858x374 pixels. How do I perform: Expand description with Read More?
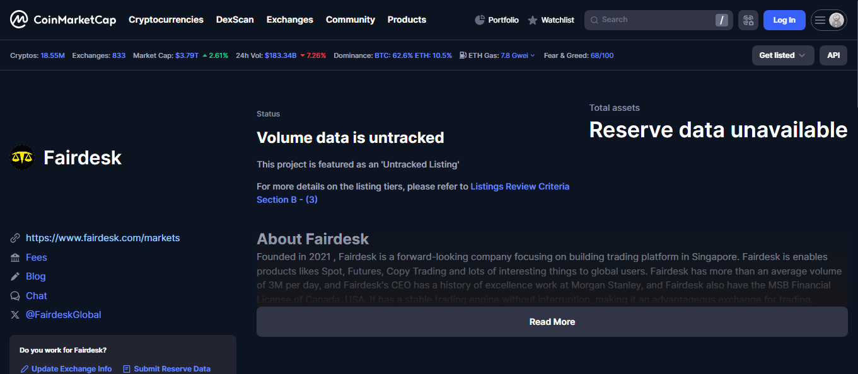coord(552,322)
